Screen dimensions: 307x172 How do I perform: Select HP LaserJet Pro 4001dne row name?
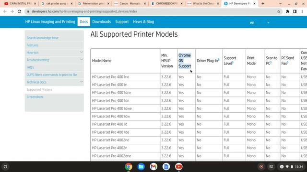(x=111, y=93)
